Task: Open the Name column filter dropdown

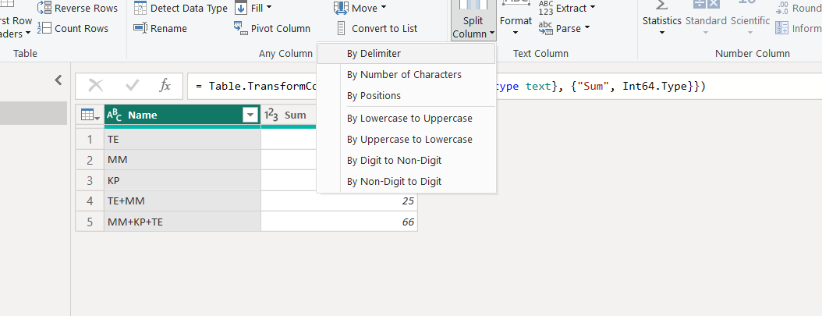Action: click(x=250, y=115)
